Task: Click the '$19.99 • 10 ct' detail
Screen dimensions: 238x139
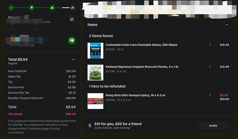Action: coord(115,49)
